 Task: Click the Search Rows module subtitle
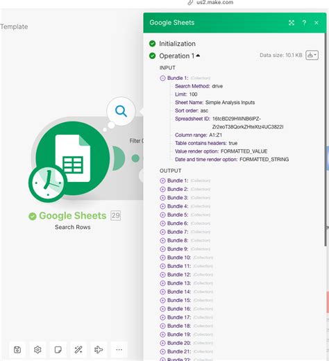[73, 227]
